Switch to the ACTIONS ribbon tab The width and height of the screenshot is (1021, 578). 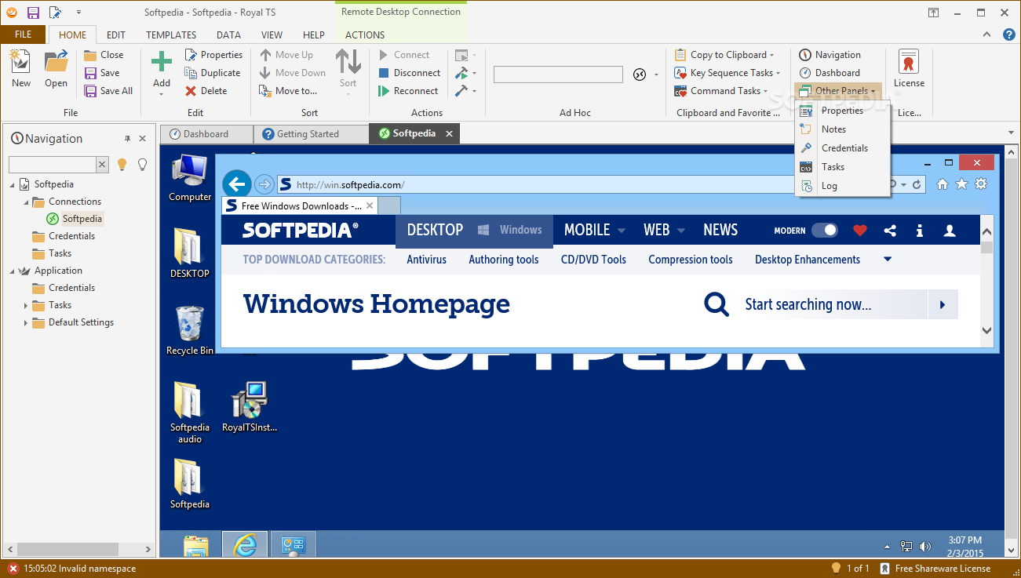tap(365, 35)
